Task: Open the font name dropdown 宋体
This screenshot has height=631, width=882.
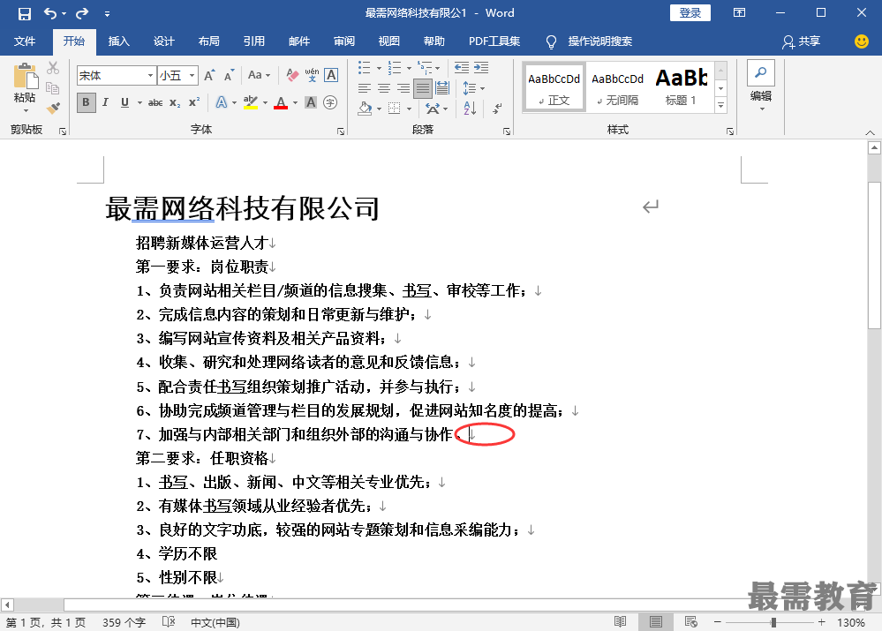Action: click(150, 75)
